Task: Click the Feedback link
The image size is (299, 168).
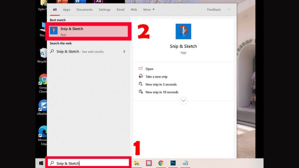Action: pos(214,10)
